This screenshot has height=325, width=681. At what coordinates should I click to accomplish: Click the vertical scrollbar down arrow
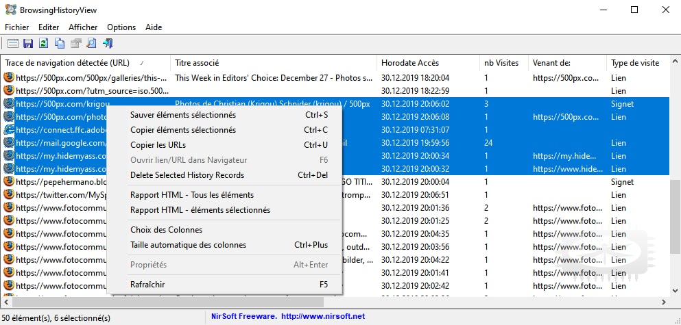(x=675, y=290)
